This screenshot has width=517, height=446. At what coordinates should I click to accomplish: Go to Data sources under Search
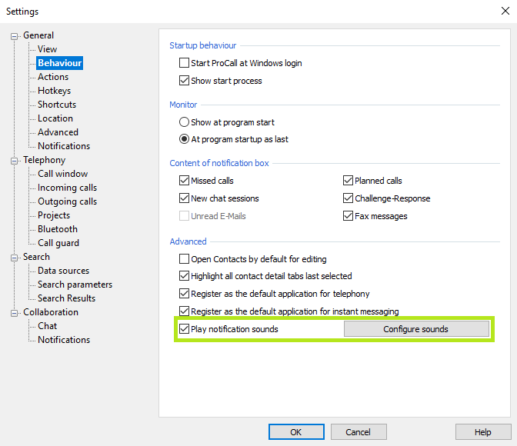tap(63, 271)
